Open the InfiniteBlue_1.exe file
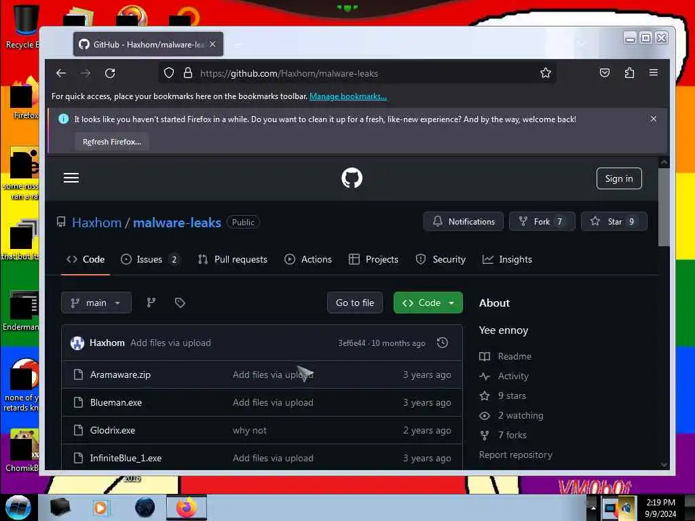 coord(126,458)
